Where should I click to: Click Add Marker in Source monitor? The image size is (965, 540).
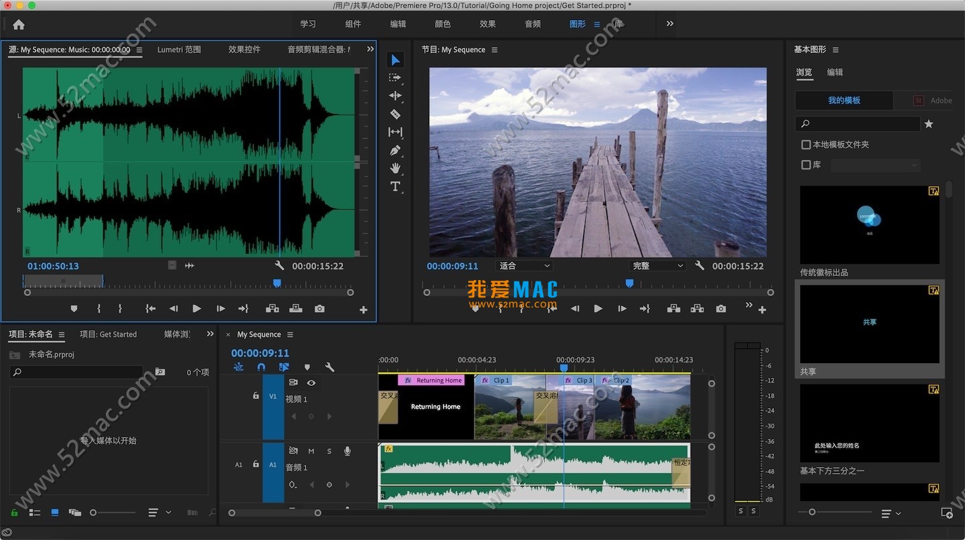[74, 309]
